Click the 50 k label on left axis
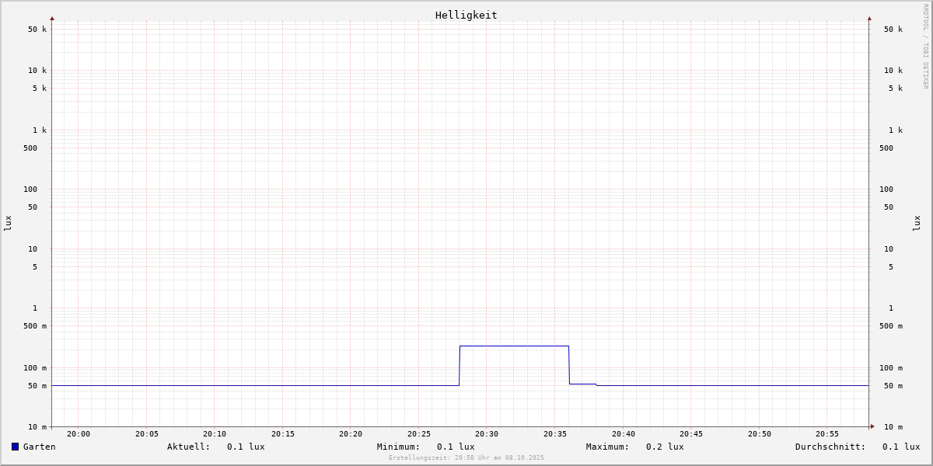 pos(37,30)
